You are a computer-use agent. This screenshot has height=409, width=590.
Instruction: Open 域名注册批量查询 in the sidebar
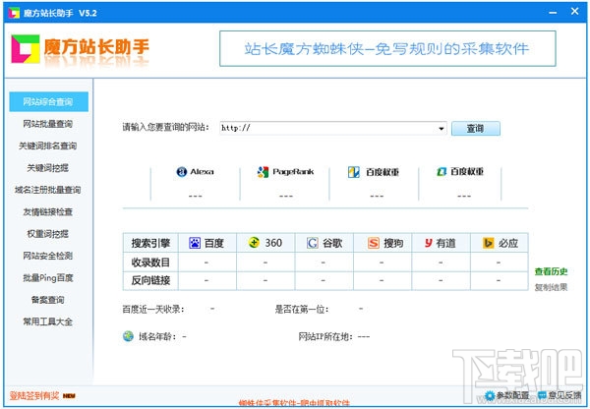(48, 190)
